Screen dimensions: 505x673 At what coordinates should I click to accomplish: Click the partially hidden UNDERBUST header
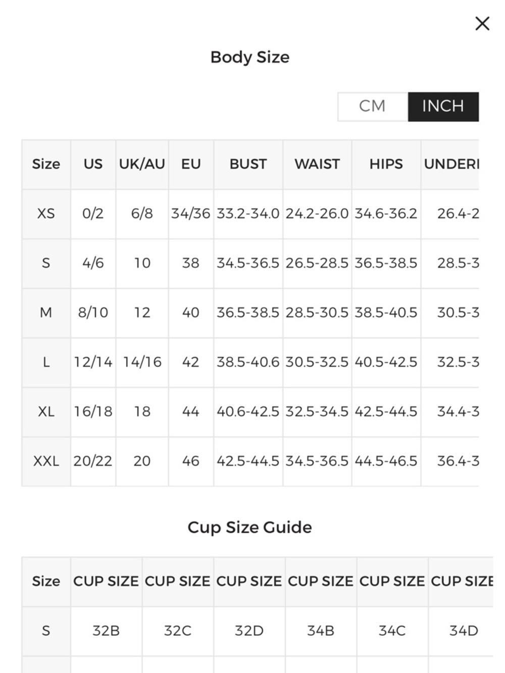450,164
